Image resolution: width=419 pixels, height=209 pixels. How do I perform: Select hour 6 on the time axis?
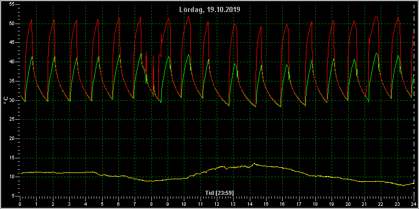pos(118,204)
